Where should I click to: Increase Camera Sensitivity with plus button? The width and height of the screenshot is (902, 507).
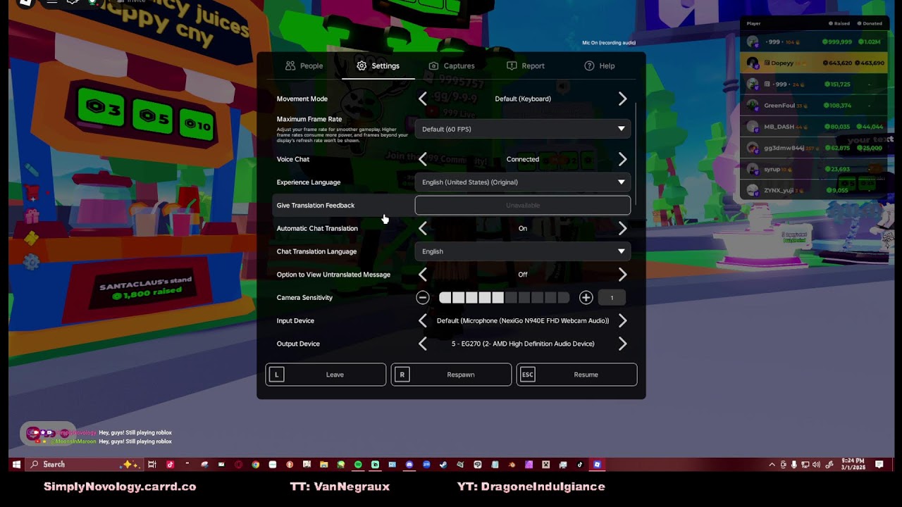tap(586, 298)
